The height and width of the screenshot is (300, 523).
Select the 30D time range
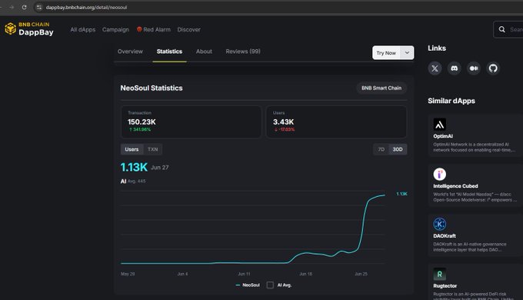[x=398, y=149]
